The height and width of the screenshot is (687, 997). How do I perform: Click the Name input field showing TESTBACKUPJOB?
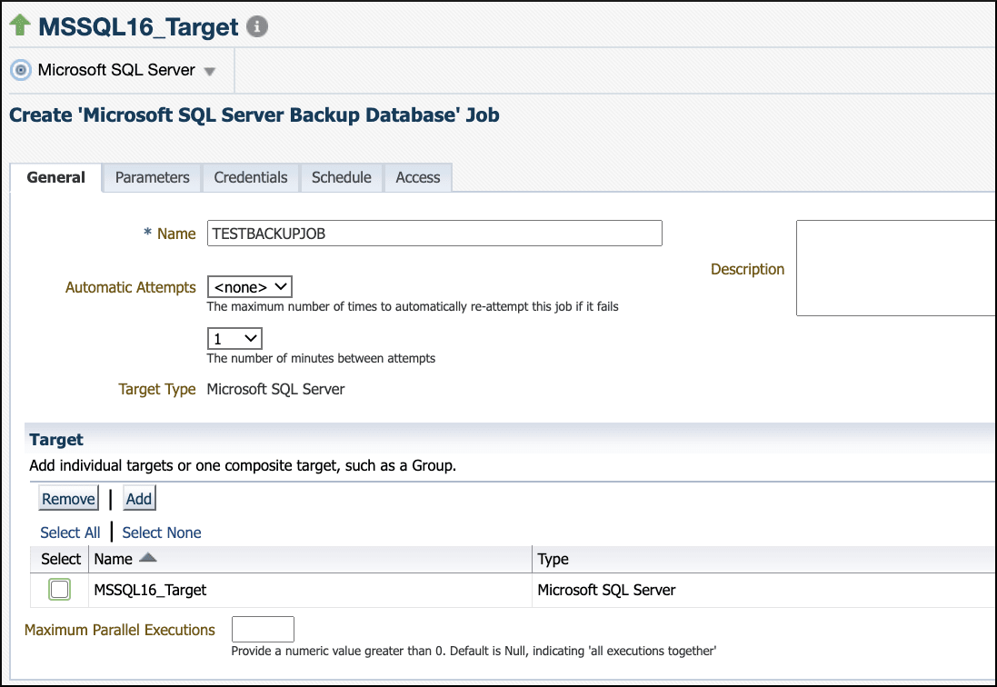[434, 233]
